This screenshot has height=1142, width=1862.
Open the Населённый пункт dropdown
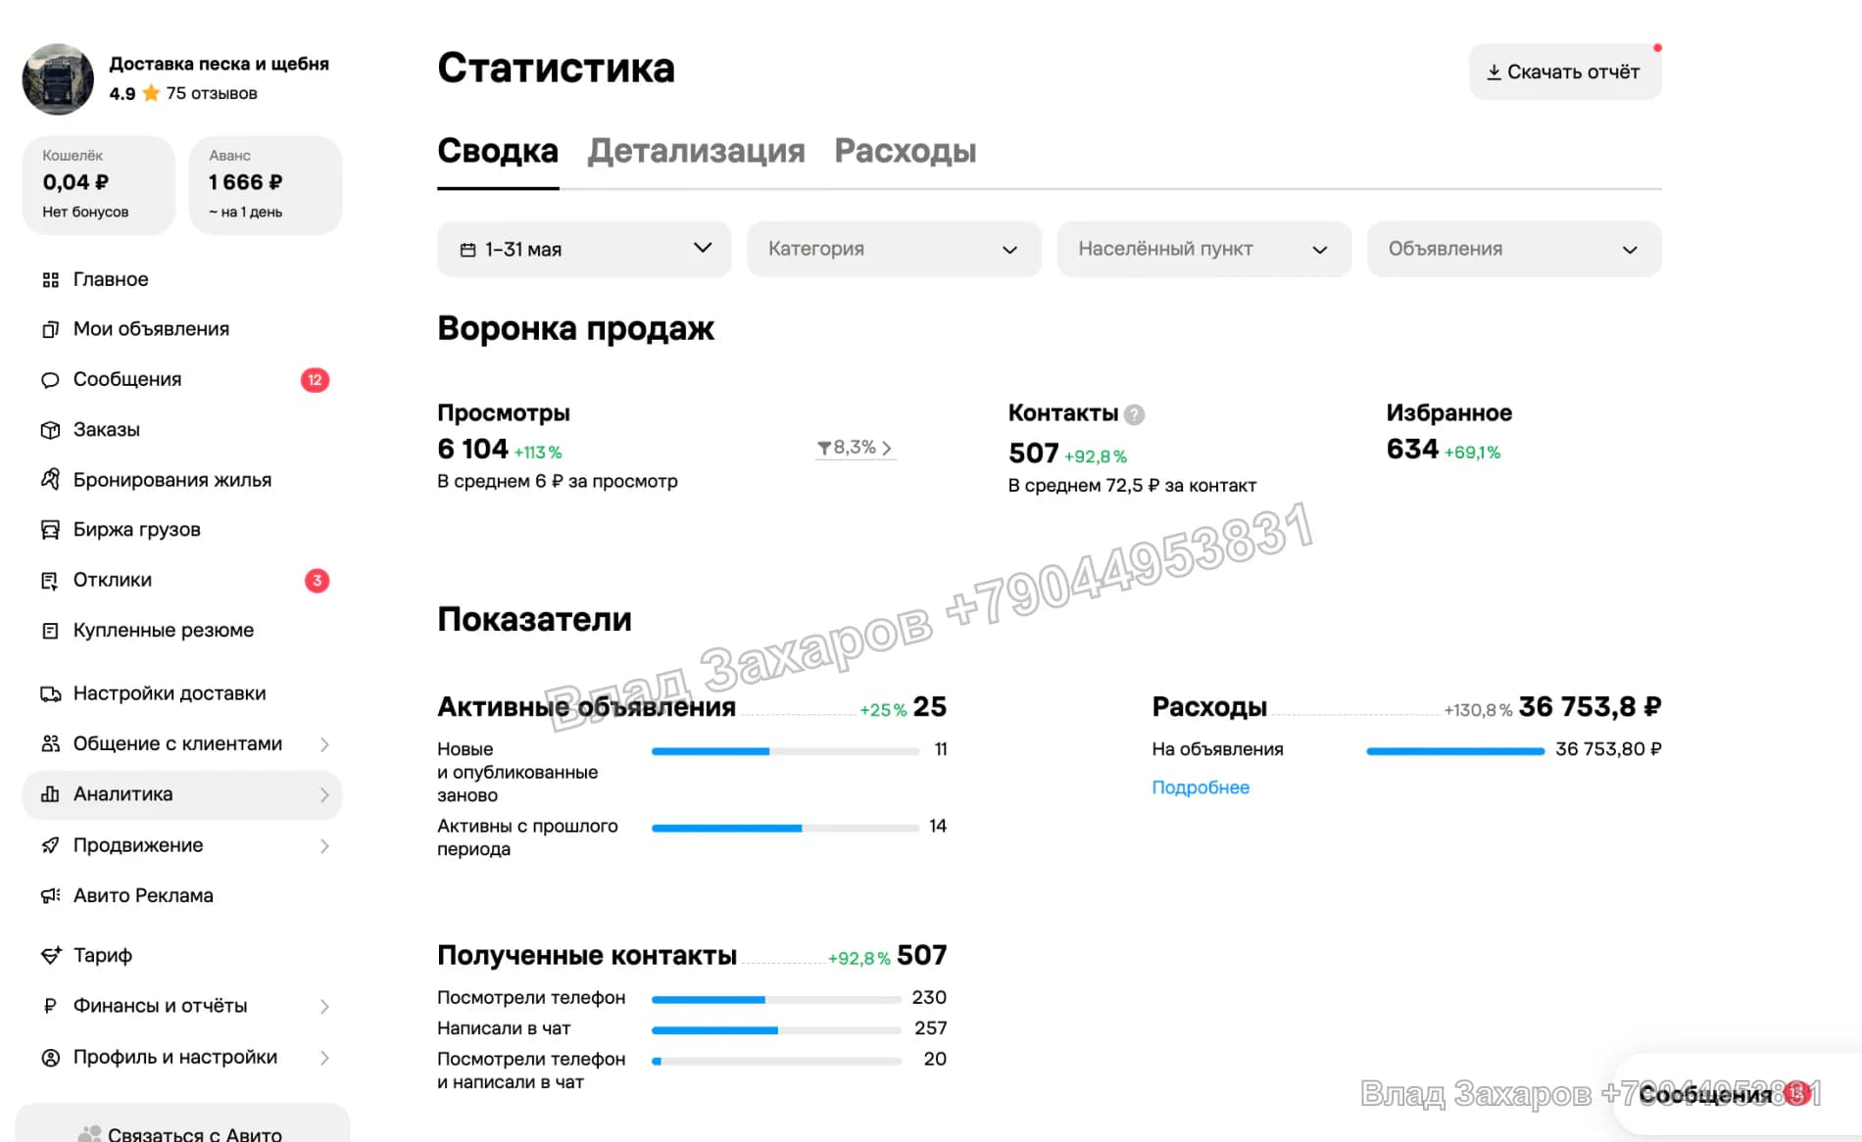click(x=1203, y=249)
